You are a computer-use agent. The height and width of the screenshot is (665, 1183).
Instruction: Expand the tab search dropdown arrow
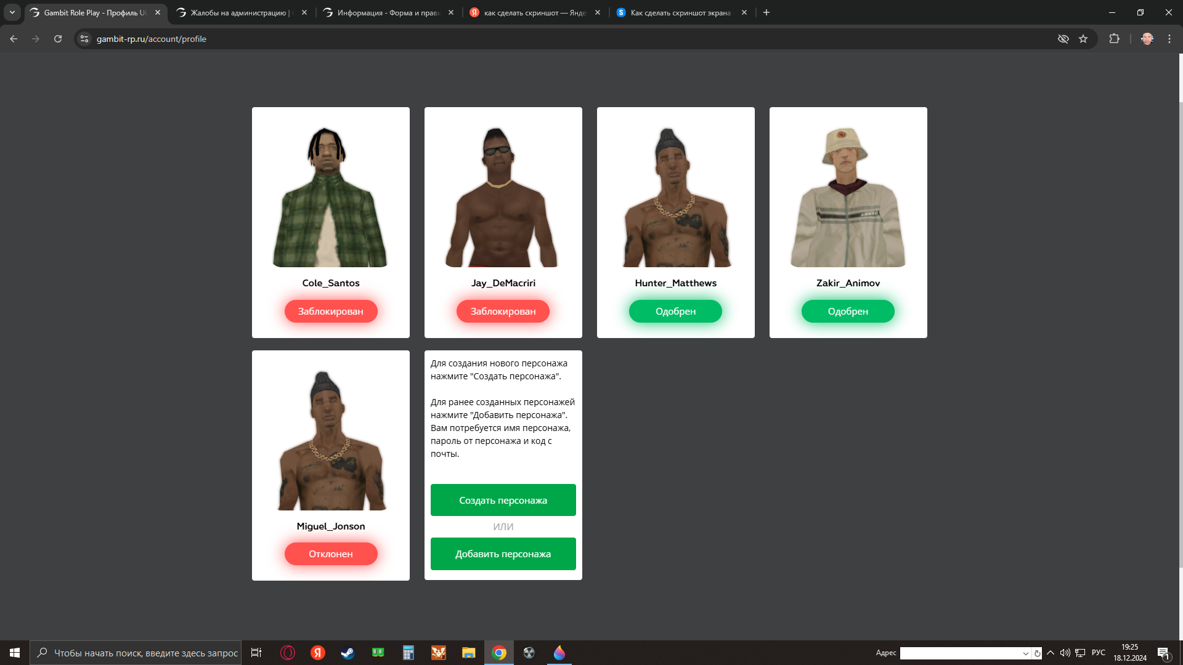tap(12, 12)
